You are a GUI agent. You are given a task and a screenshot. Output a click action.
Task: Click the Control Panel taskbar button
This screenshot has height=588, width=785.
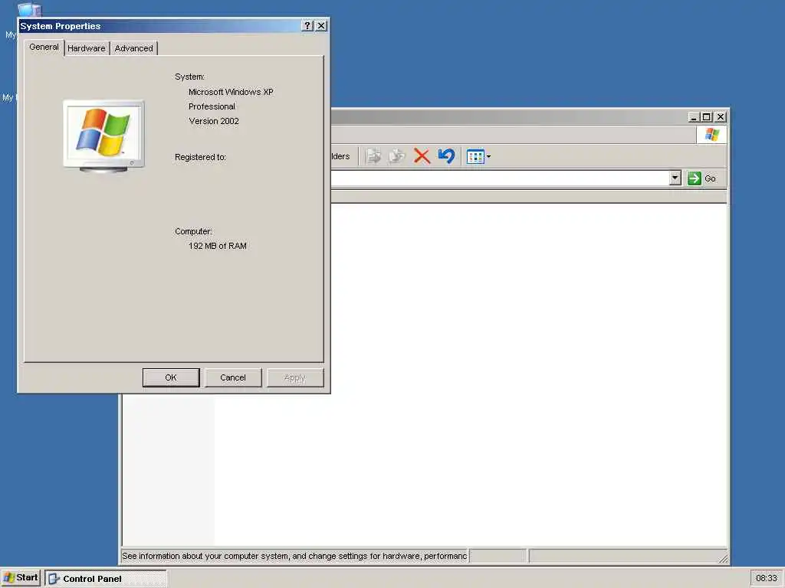click(x=106, y=579)
